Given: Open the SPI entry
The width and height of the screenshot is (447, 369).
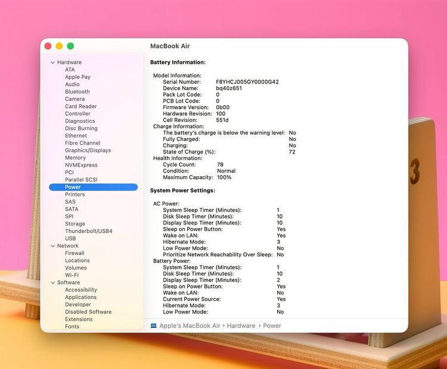Looking at the screenshot, I should point(69,217).
